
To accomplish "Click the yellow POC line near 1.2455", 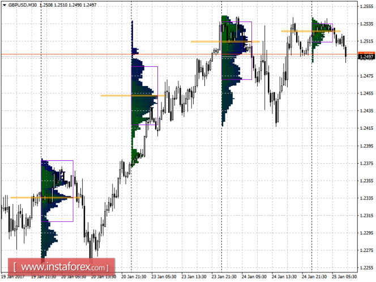I will (133, 96).
